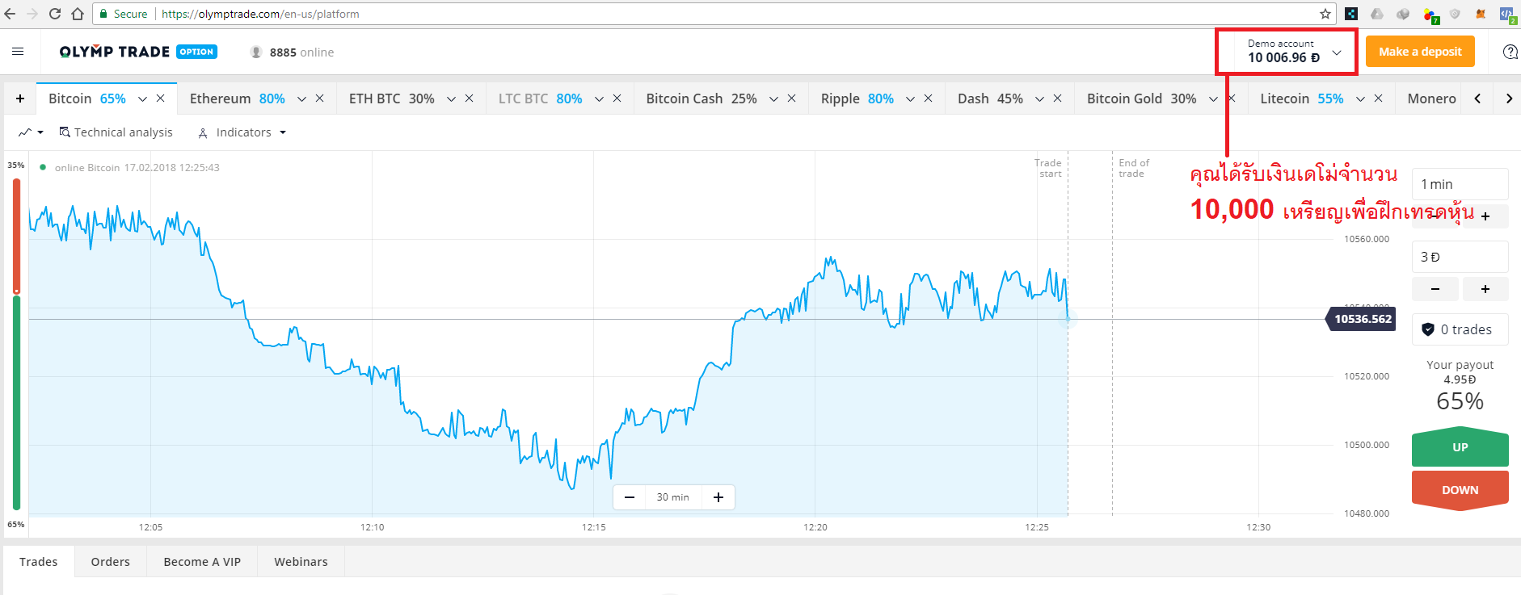Screen dimensions: 1521x595
Task: Close the Bitcoin Cash asset tab
Action: click(792, 98)
